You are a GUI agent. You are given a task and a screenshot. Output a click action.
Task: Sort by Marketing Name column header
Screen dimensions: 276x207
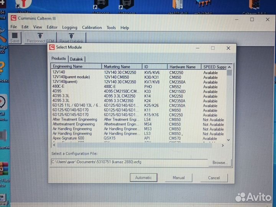(x=122, y=67)
